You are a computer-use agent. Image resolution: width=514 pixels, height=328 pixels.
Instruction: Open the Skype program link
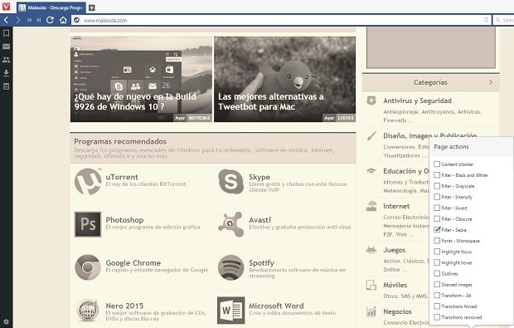tap(259, 177)
